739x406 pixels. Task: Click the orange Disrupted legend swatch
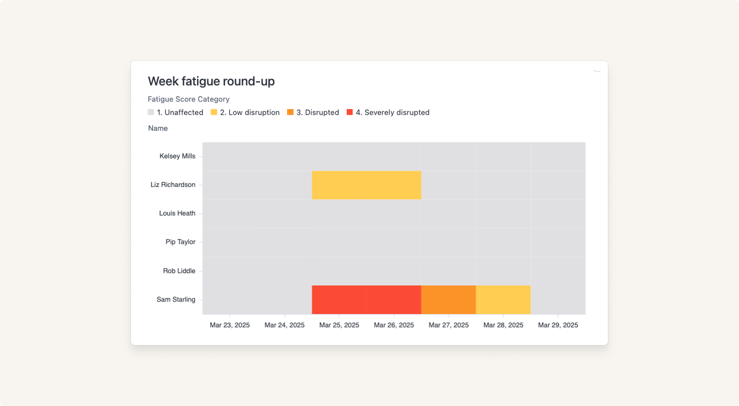[x=290, y=112]
